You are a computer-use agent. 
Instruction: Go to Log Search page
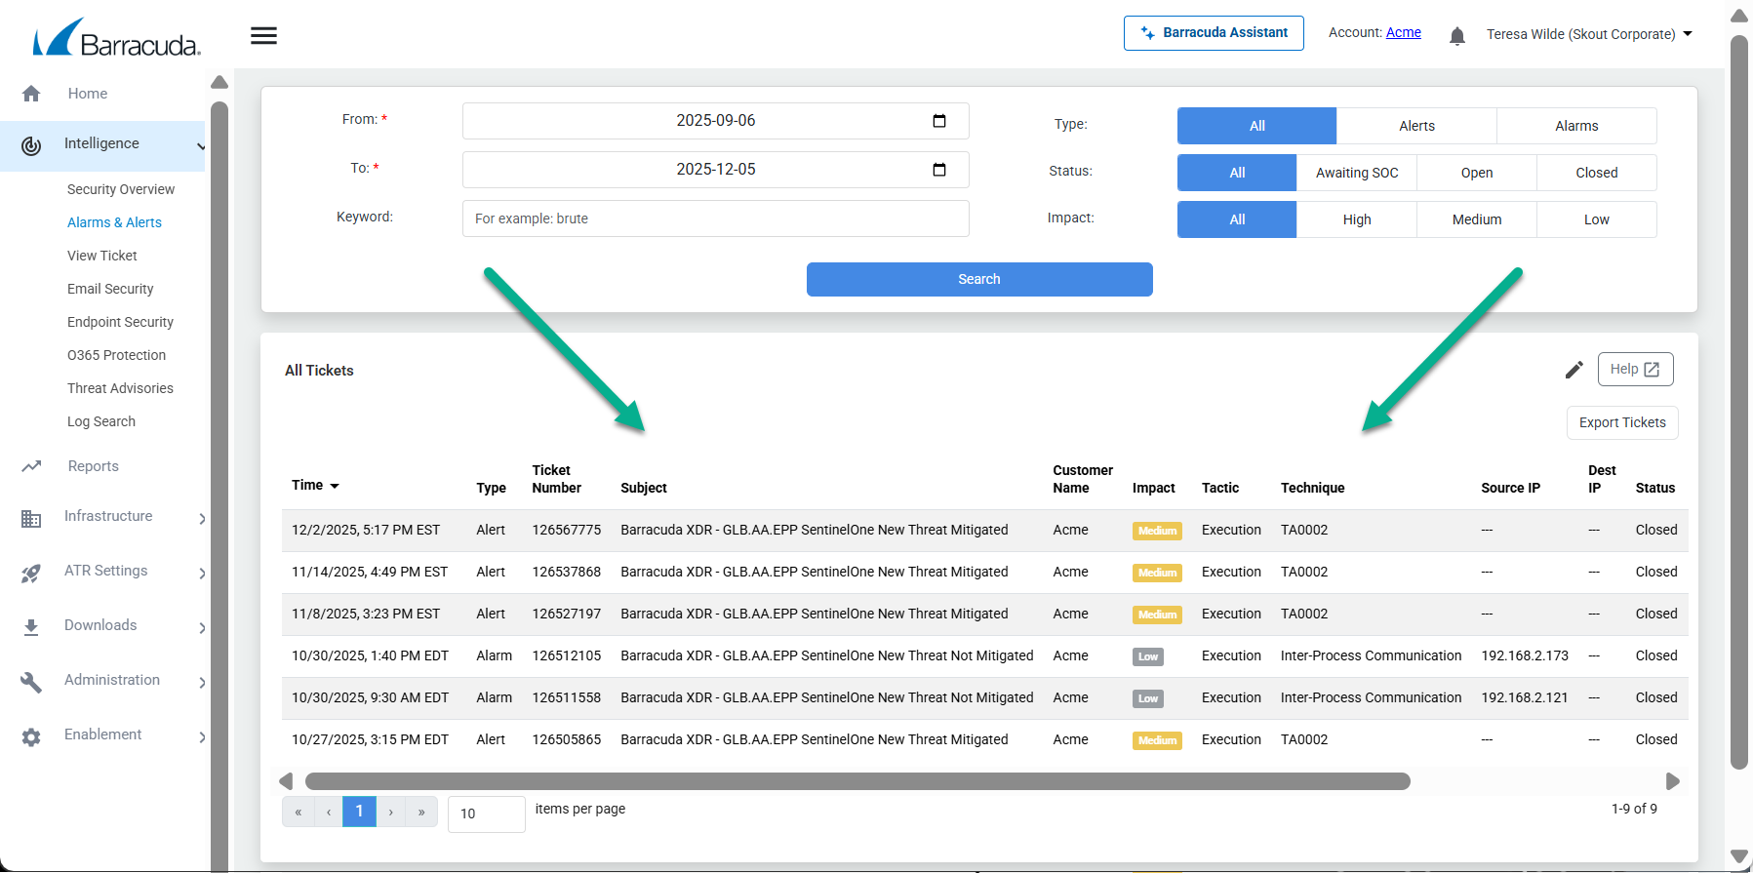point(101,421)
